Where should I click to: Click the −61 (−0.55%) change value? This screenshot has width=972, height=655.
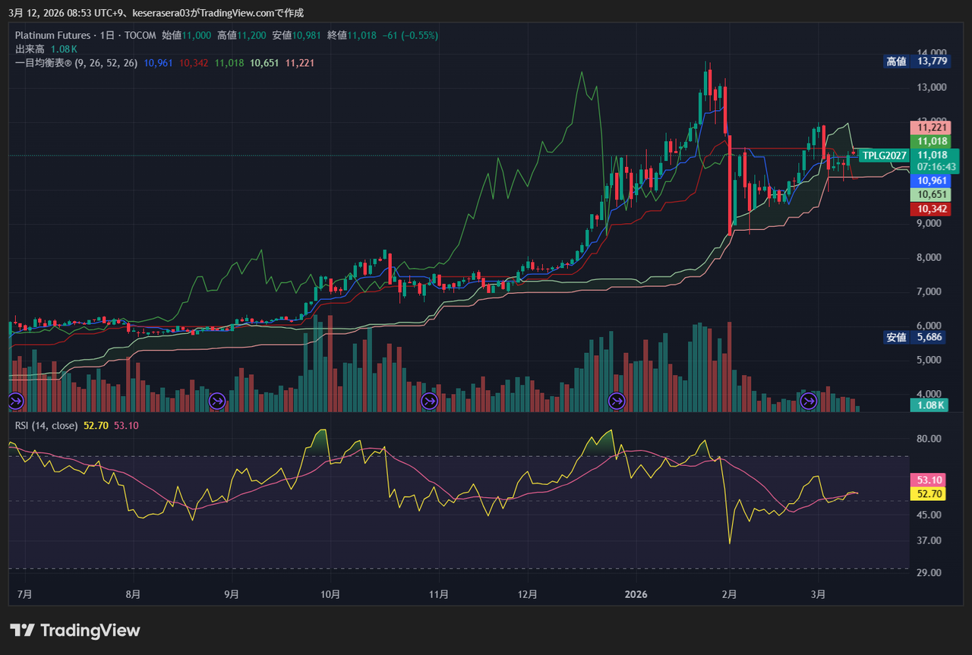(410, 35)
